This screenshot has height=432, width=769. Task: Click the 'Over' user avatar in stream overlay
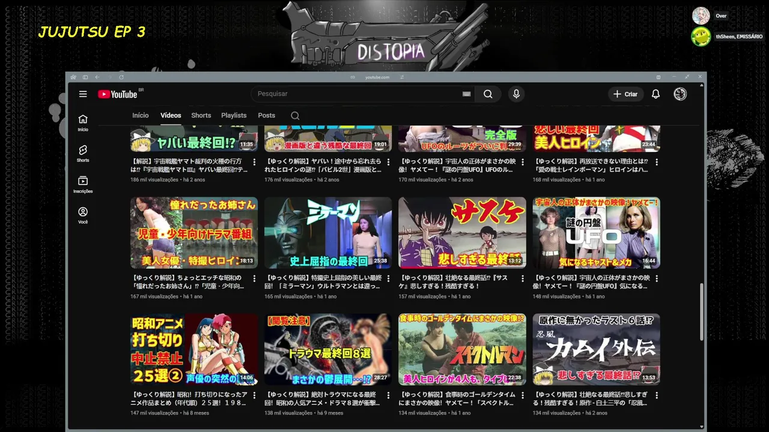click(x=701, y=16)
